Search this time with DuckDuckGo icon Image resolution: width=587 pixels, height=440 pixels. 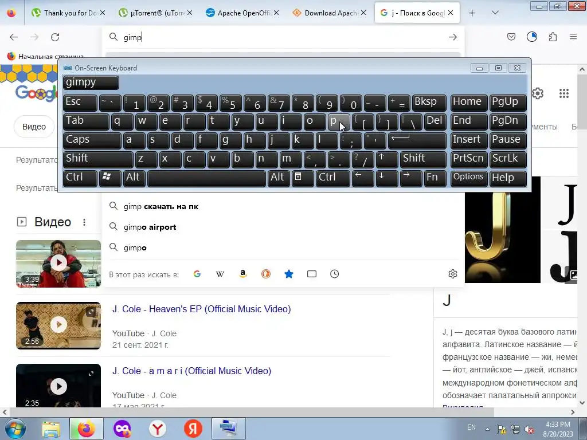point(266,274)
